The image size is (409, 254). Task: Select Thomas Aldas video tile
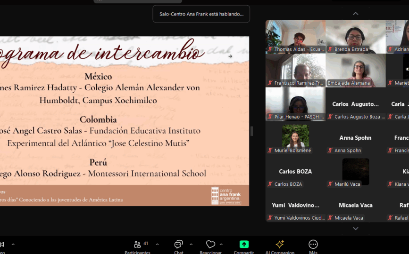(x=295, y=37)
